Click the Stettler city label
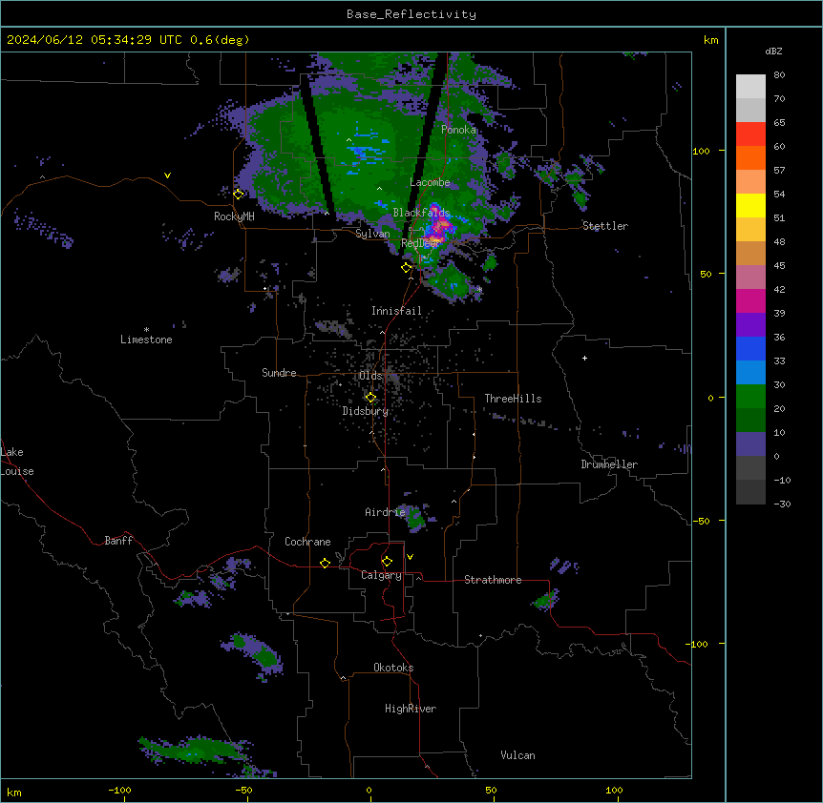The width and height of the screenshot is (823, 803). tap(605, 226)
